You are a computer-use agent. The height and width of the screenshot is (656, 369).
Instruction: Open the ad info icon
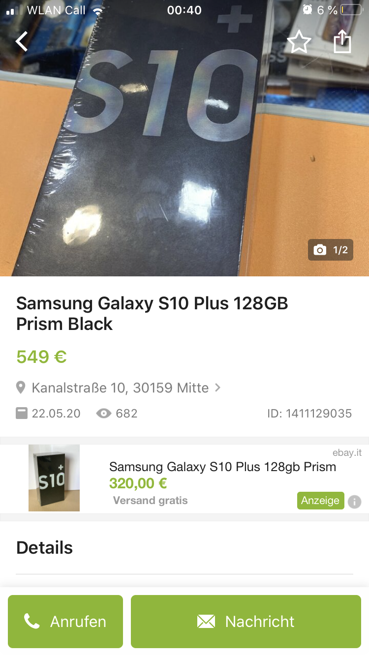point(354,502)
